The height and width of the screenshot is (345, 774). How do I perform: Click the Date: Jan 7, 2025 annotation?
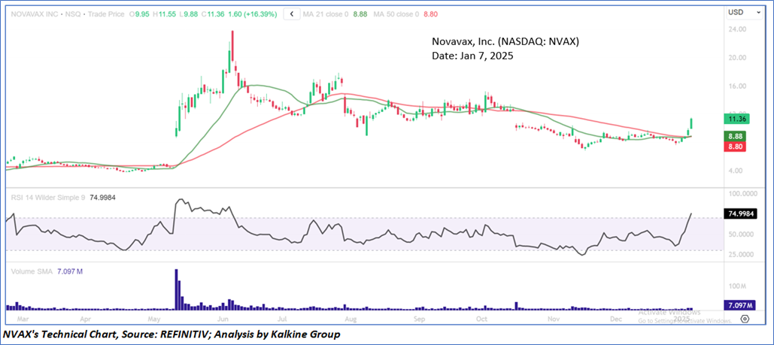472,56
